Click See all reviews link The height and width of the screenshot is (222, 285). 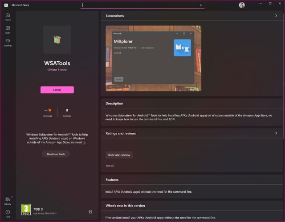pyautogui.click(x=110, y=166)
